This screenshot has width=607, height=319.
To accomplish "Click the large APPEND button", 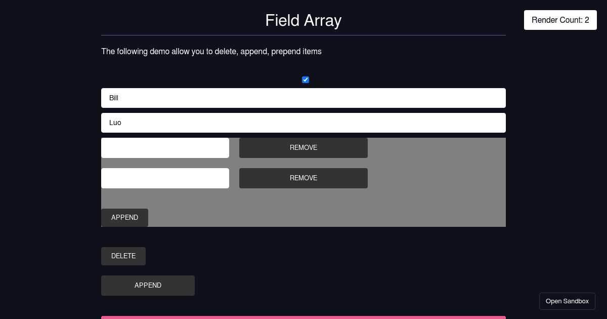I will click(148, 286).
